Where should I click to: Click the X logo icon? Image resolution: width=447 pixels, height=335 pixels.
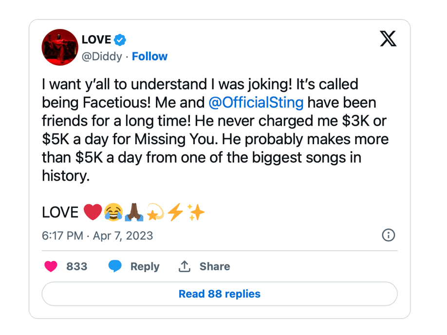click(388, 38)
